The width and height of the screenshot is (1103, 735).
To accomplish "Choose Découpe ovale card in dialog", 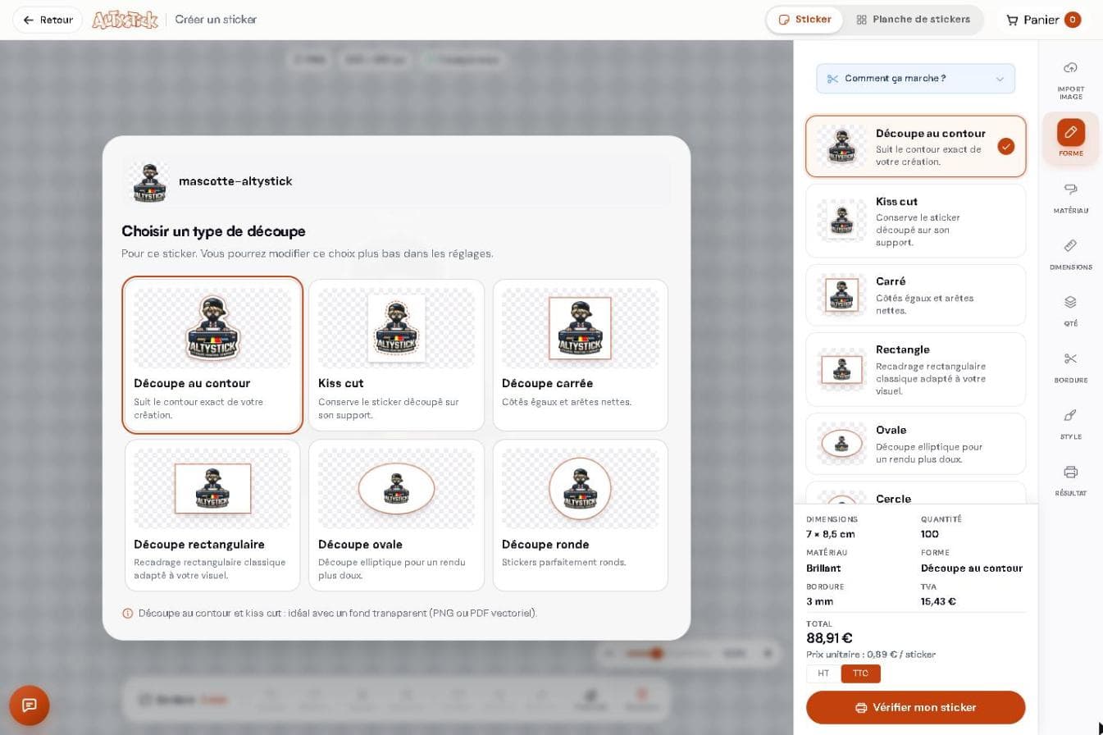I will 396,515.
